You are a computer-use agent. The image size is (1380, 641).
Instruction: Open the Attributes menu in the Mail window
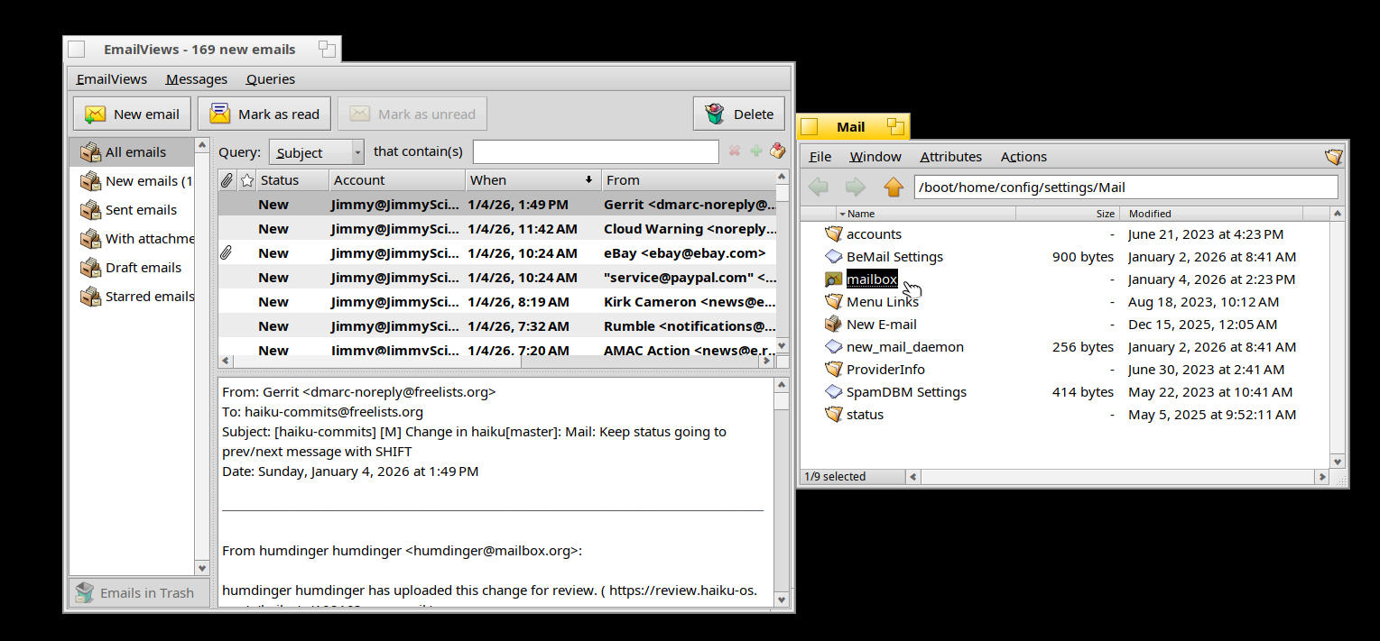[x=950, y=157]
